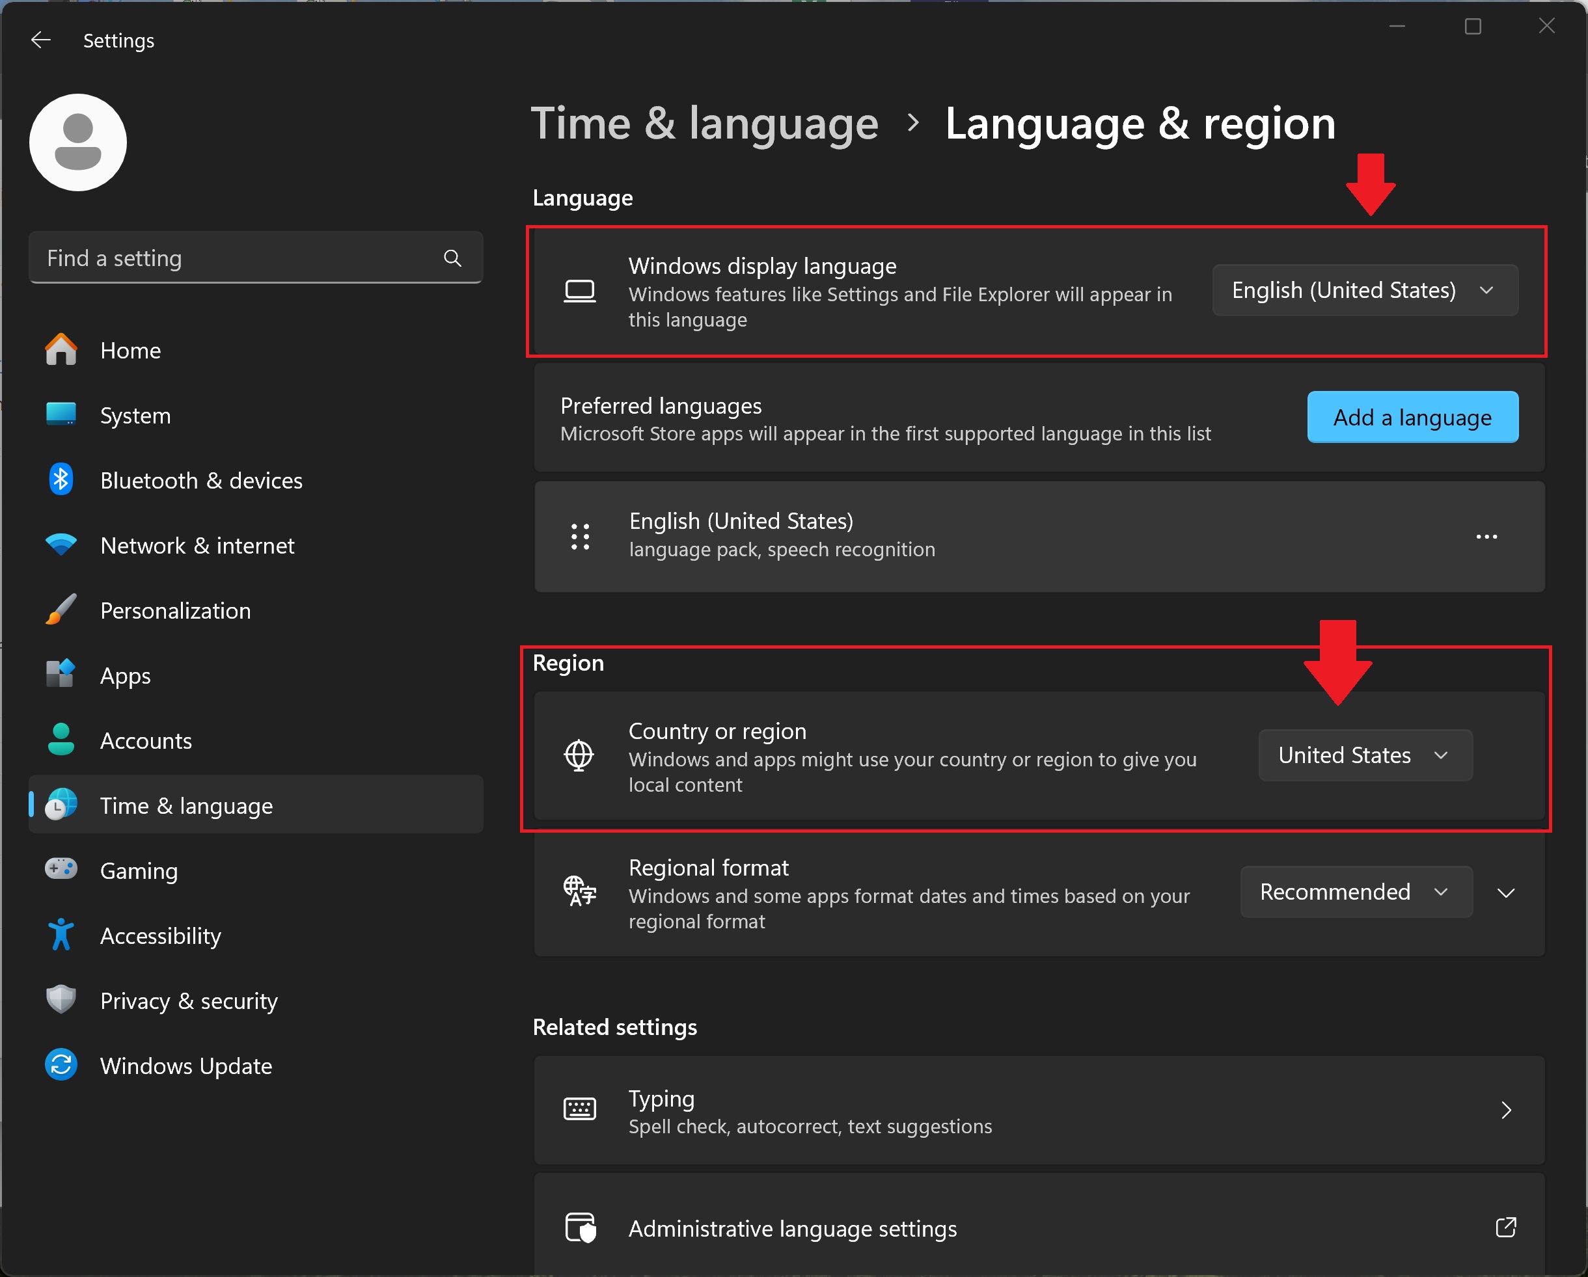Click the Preferred languages heading text
The width and height of the screenshot is (1588, 1277).
click(x=661, y=405)
